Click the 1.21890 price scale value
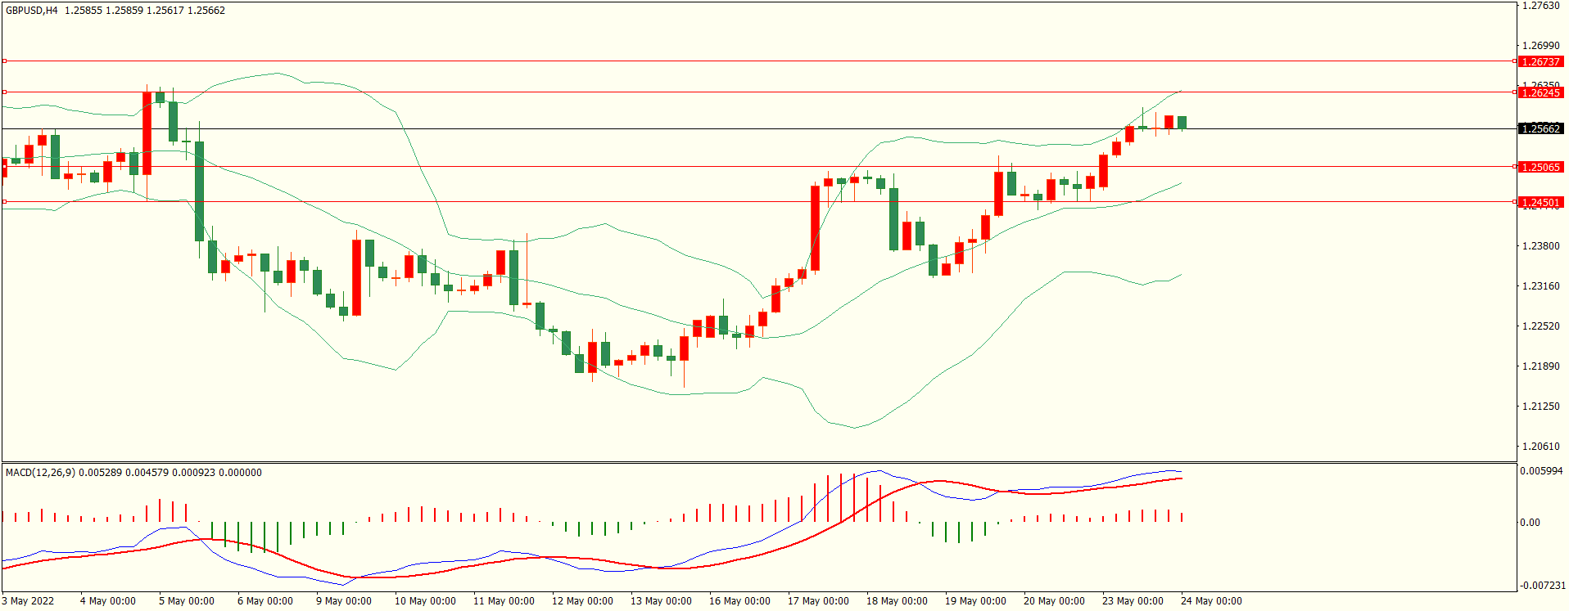The width and height of the screenshot is (1569, 611). pyautogui.click(x=1540, y=366)
